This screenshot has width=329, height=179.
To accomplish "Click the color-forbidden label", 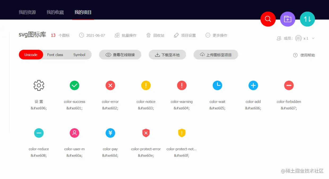I will click(x=289, y=102).
